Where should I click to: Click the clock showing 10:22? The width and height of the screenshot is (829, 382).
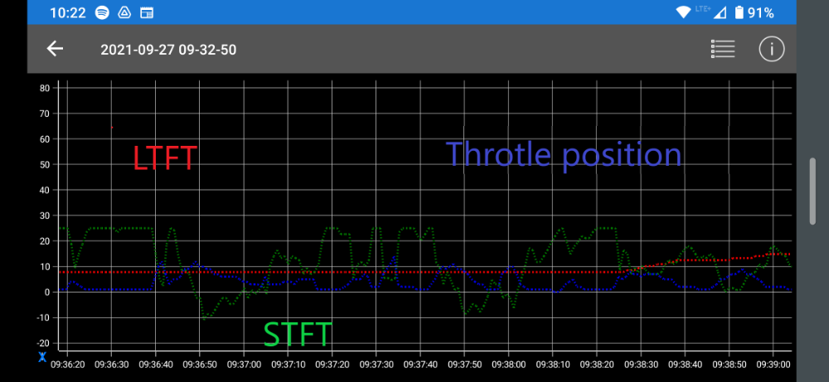pos(68,12)
